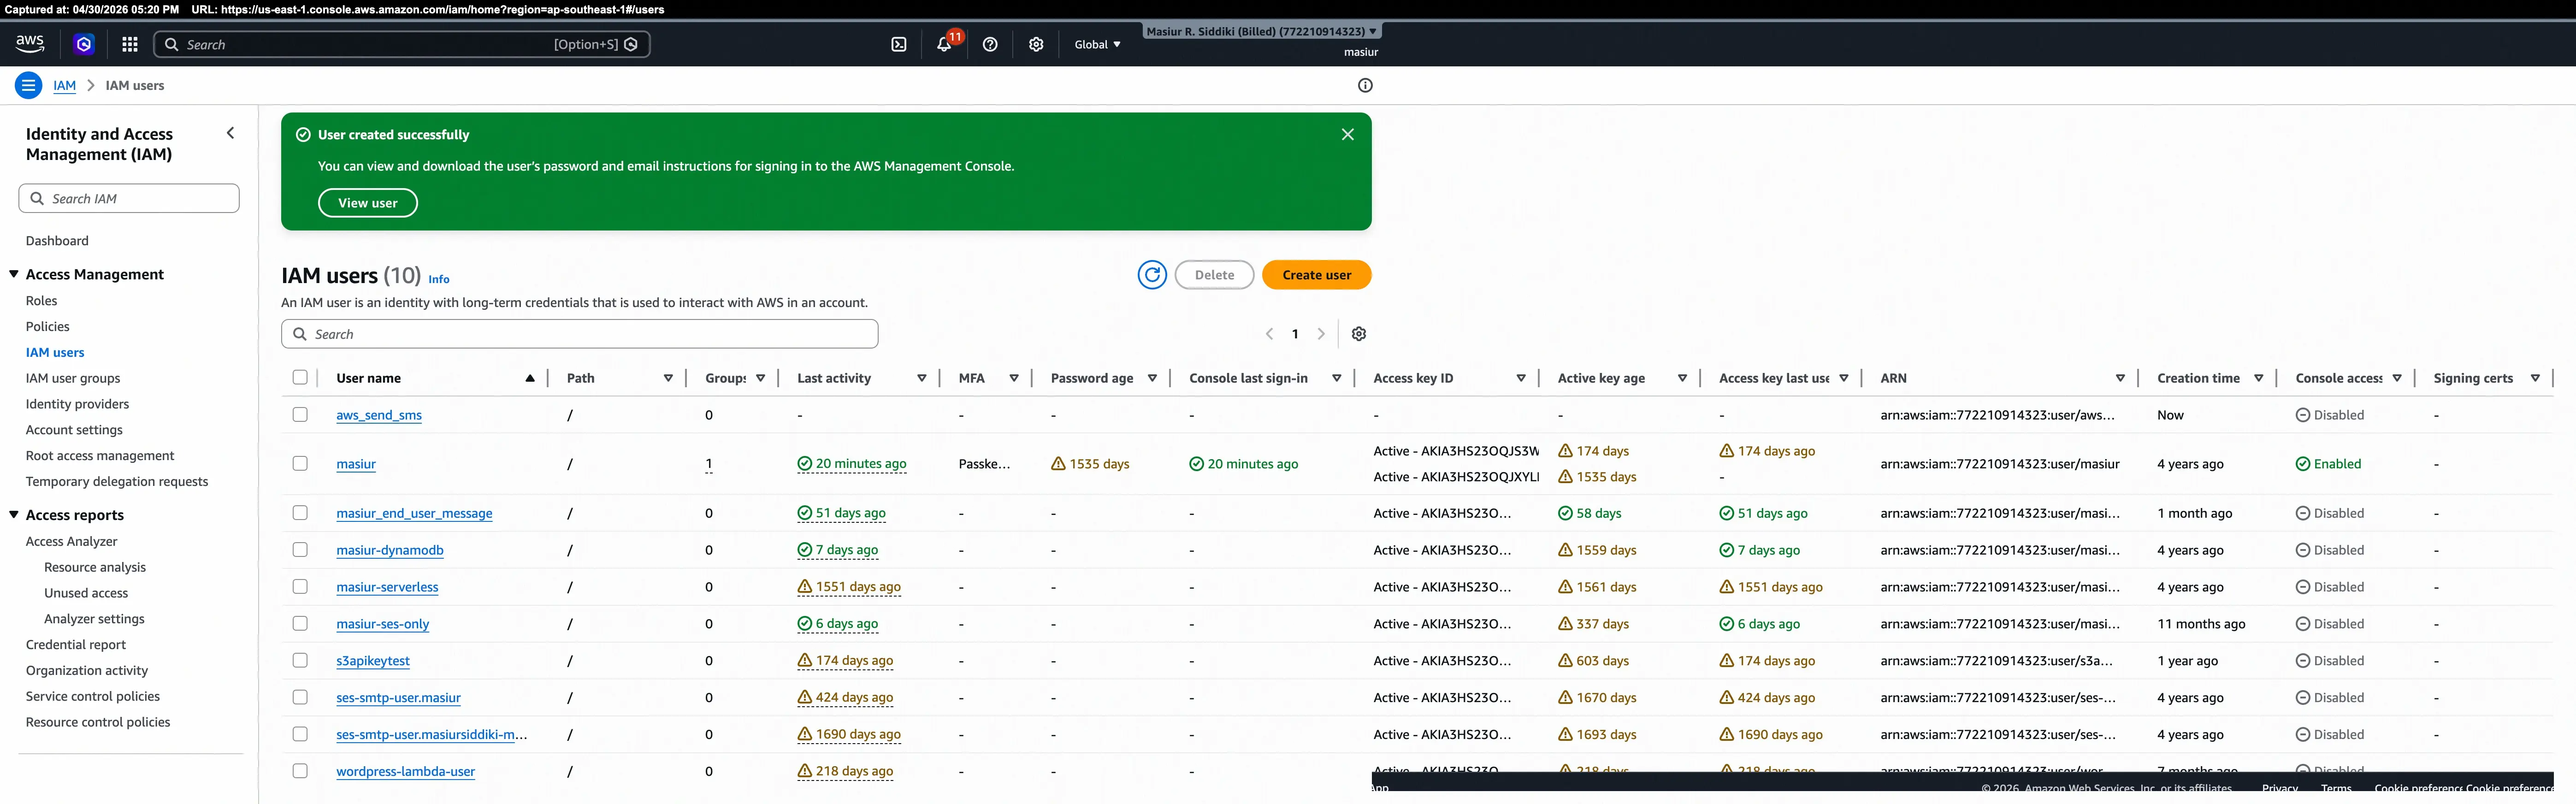The height and width of the screenshot is (804, 2576).
Task: Open the Global region dropdown
Action: point(1097,44)
